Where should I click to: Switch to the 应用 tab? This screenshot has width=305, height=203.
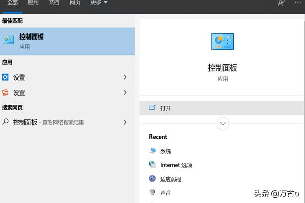(x=33, y=3)
